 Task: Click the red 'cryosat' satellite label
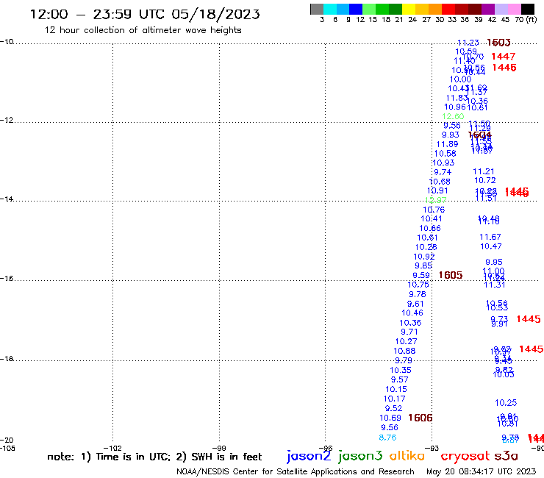(465, 456)
